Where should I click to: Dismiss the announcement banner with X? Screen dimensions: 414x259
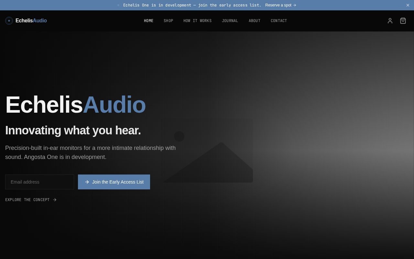point(408,5)
